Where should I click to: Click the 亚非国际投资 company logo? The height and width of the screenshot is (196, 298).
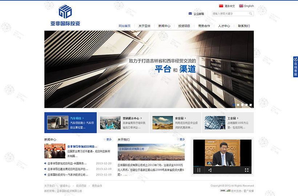click(x=65, y=16)
